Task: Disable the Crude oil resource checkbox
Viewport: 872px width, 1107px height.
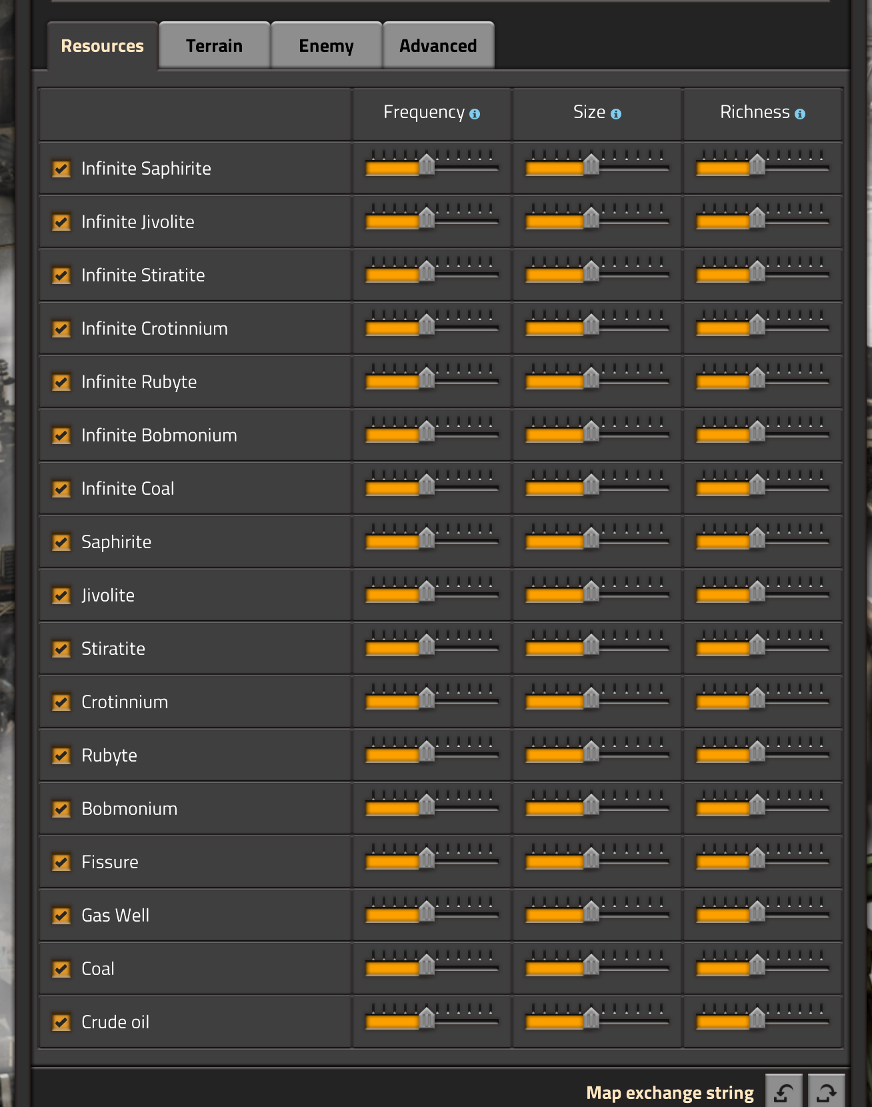Action: tap(61, 1022)
